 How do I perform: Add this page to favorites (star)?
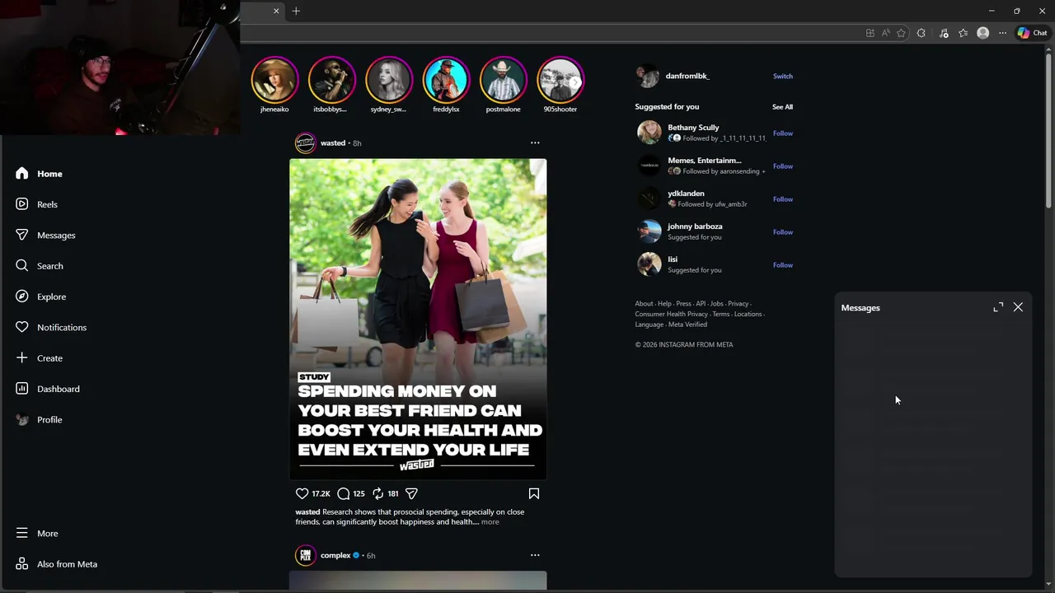pos(901,33)
